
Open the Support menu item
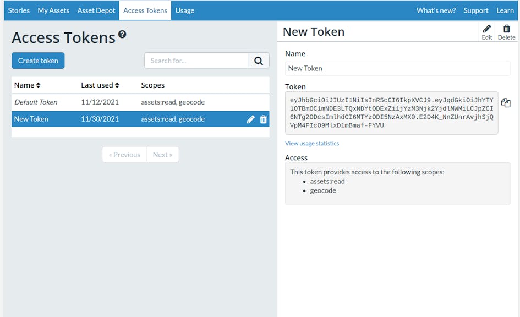[475, 10]
